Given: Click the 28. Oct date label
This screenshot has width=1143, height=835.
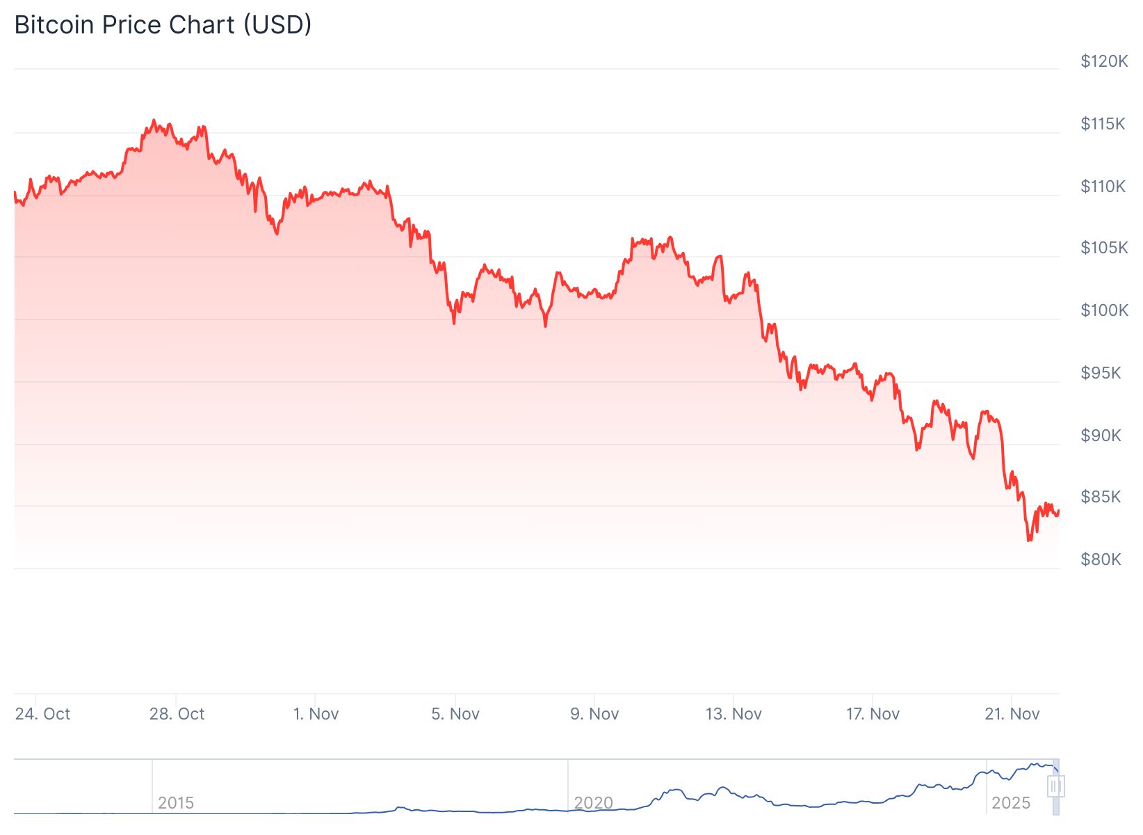Looking at the screenshot, I should click(x=177, y=714).
